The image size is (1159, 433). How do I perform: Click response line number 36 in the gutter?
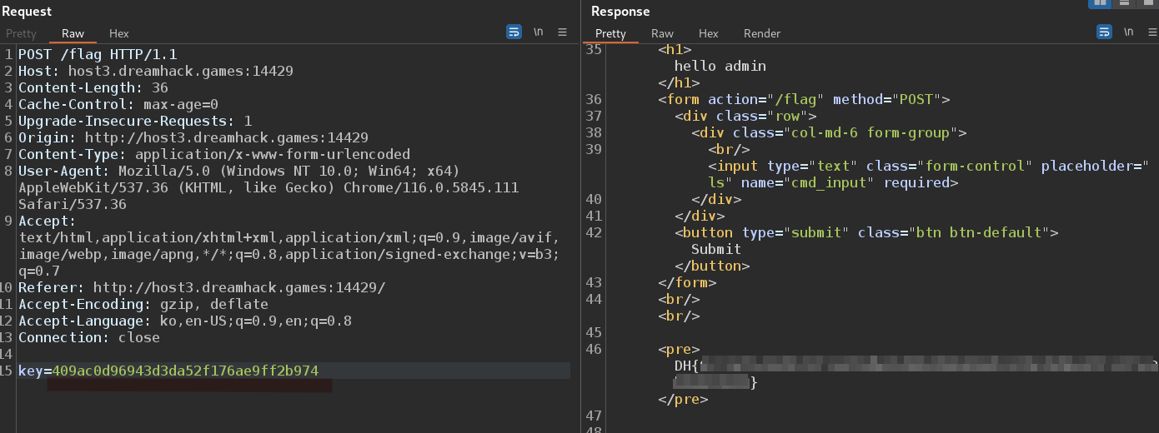point(594,99)
